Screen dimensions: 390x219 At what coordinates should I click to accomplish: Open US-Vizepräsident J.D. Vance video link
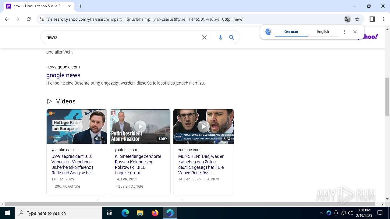click(x=73, y=165)
